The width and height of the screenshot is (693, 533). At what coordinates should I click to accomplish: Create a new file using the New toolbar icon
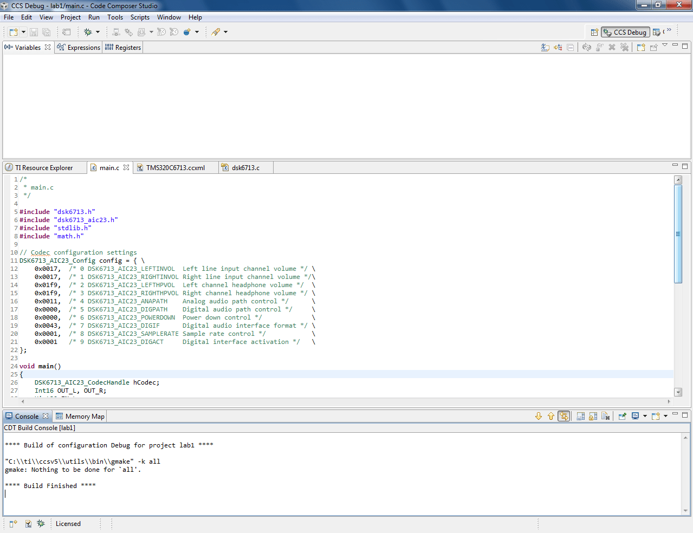13,32
